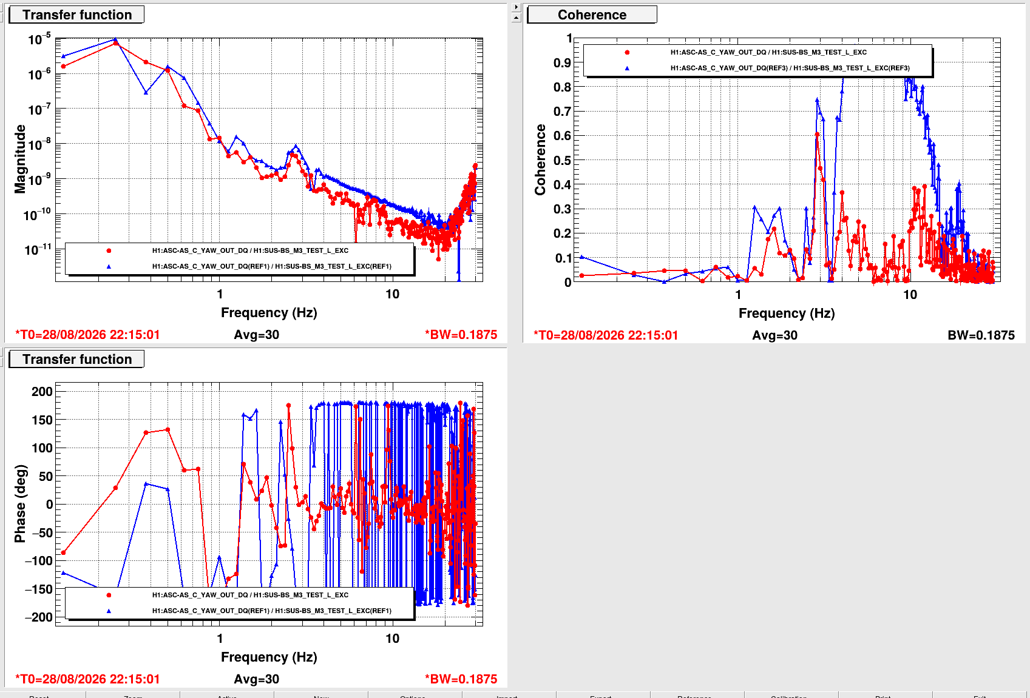This screenshot has height=698, width=1030.
Task: Click the Magnitude y-axis label
Action: tap(21, 159)
